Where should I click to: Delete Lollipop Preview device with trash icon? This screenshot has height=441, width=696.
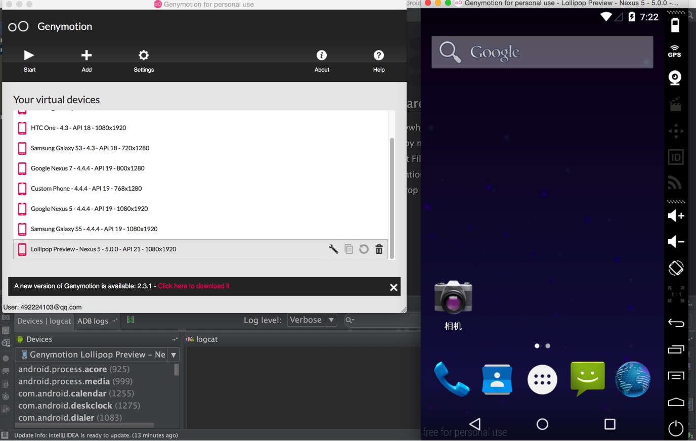point(379,249)
